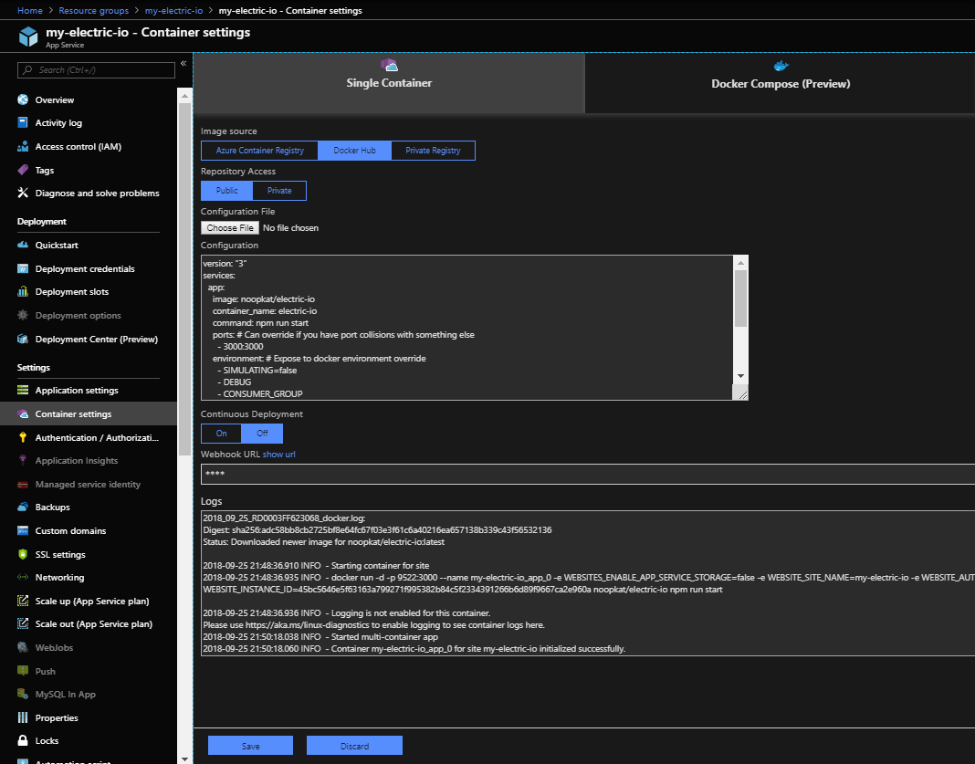Viewport: 975px width, 764px height.
Task: Click Configuration textarea scroll up arrow
Action: tap(740, 263)
